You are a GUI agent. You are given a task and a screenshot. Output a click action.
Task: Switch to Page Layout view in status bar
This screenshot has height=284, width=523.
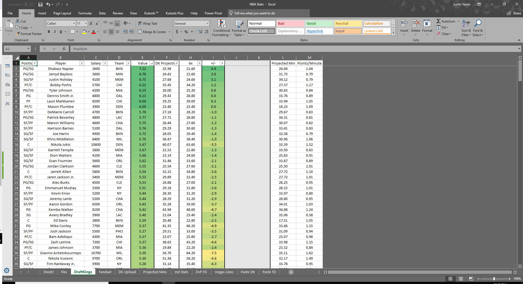click(461, 279)
